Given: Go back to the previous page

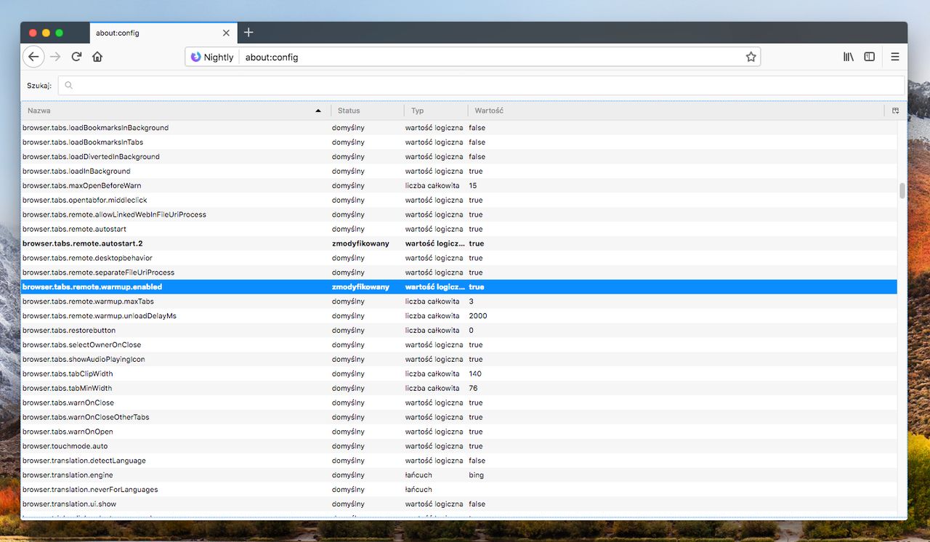Looking at the screenshot, I should click(33, 57).
